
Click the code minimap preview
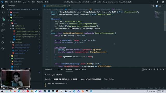159,14
